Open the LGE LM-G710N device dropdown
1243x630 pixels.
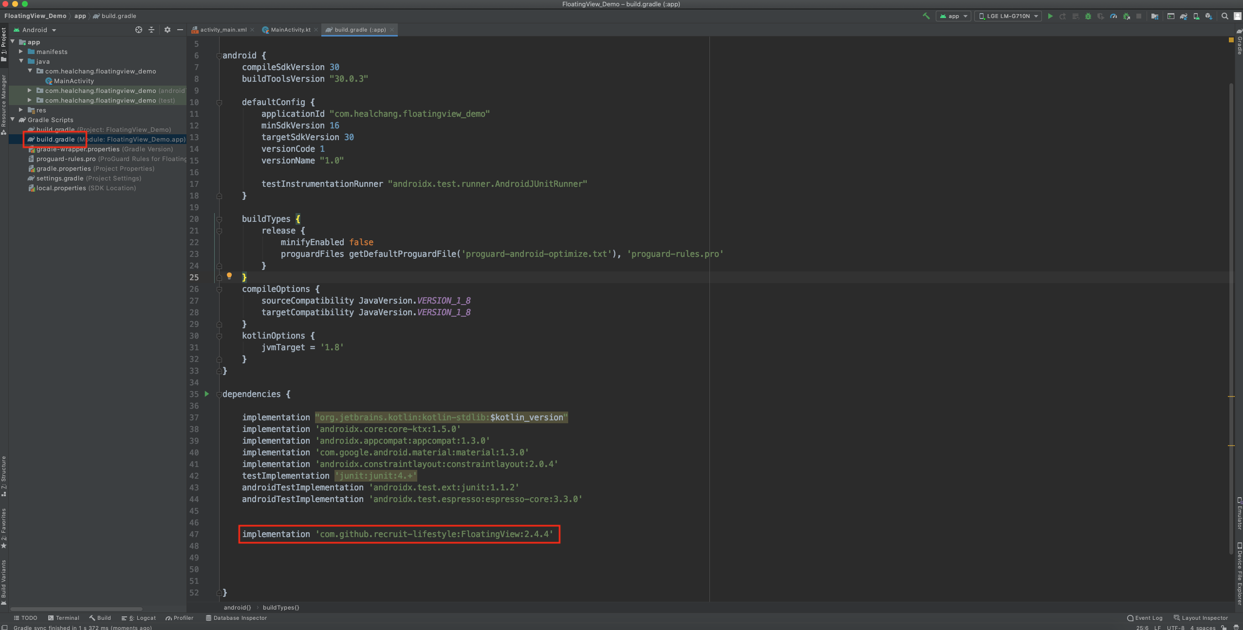pyautogui.click(x=1008, y=16)
